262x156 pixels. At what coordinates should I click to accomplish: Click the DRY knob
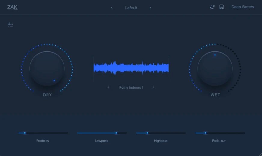47,69
